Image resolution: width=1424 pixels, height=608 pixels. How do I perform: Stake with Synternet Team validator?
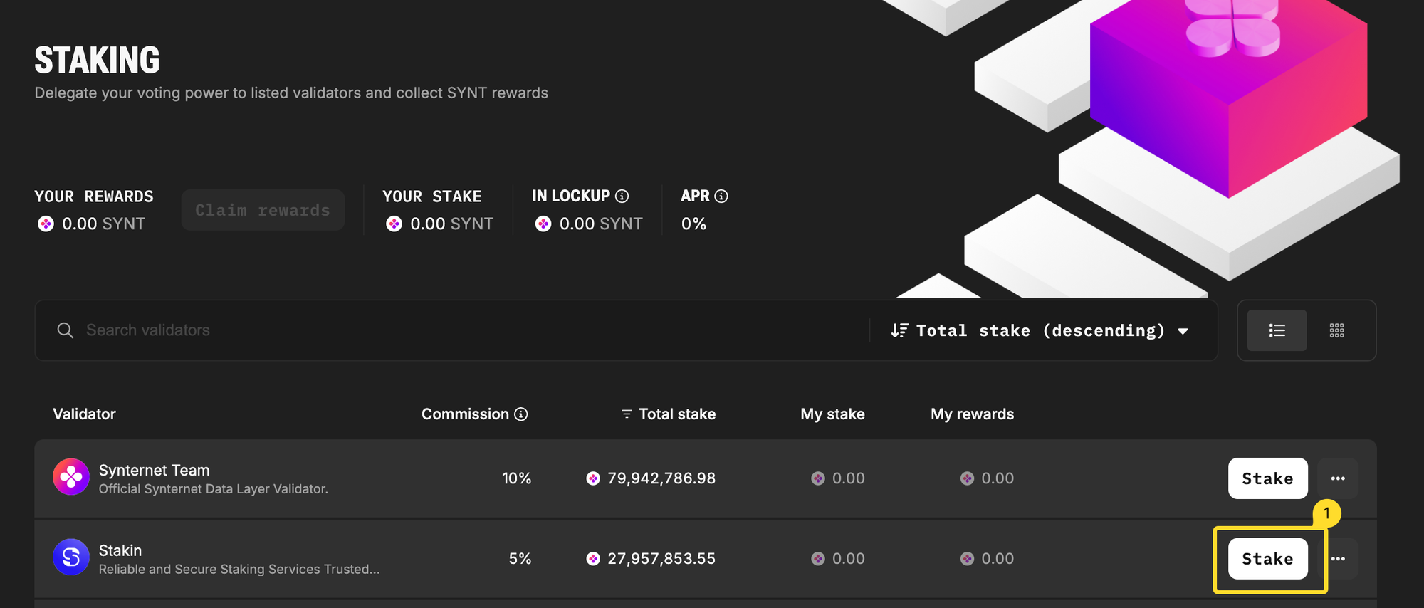(1267, 478)
